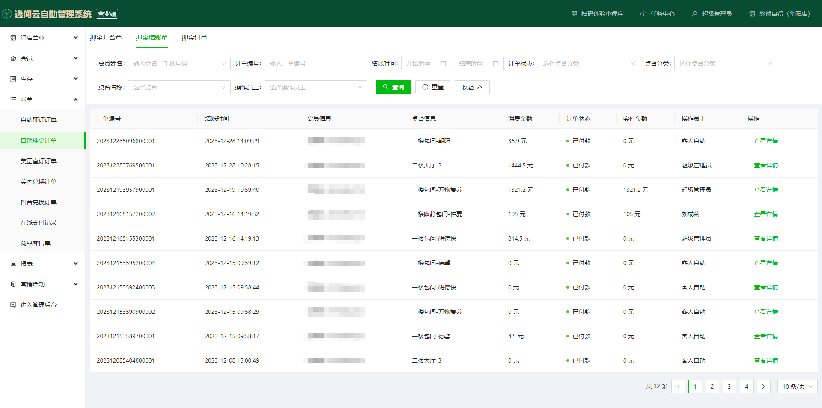Click the 重置 button
The image size is (822, 408).
click(x=433, y=87)
